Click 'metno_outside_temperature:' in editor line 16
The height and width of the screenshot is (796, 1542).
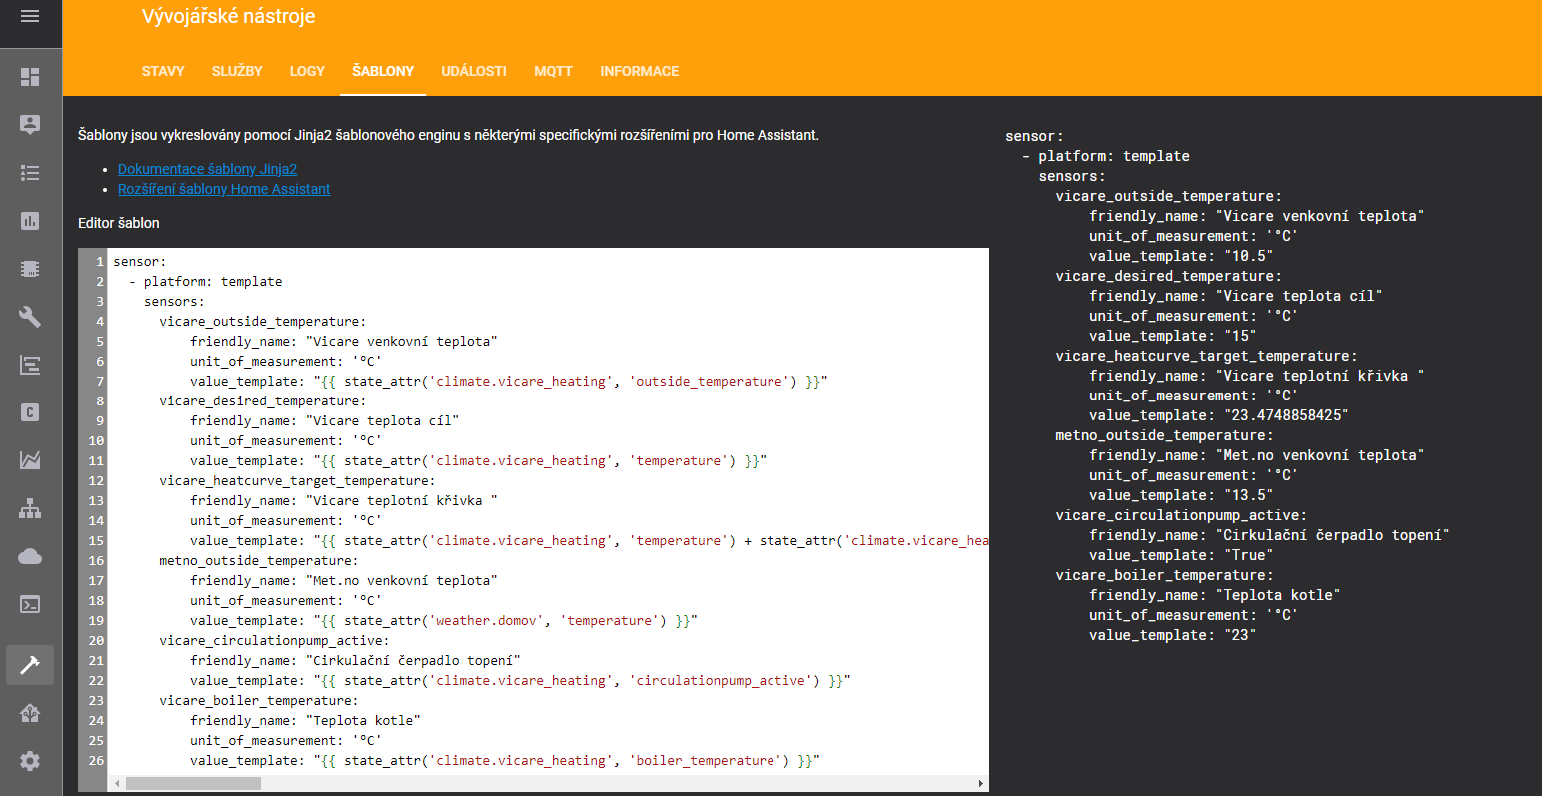[x=259, y=561]
